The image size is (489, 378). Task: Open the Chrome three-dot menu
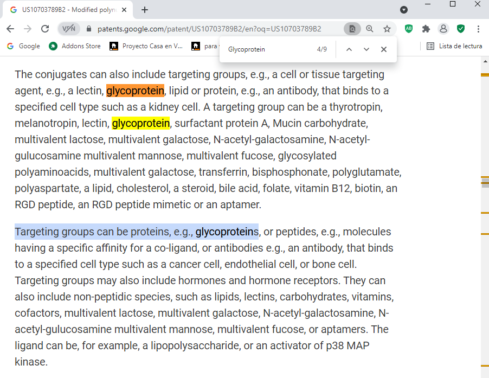pos(478,29)
